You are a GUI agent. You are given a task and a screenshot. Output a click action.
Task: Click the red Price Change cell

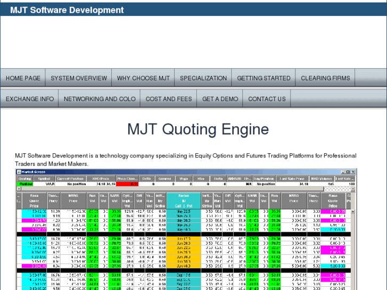coord(127,184)
